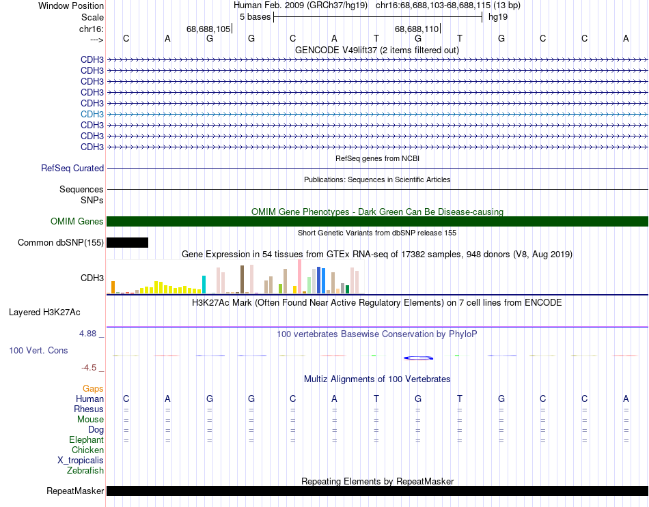The height and width of the screenshot is (507, 649).
Task: Click the Rhesus species label
Action: [x=89, y=409]
